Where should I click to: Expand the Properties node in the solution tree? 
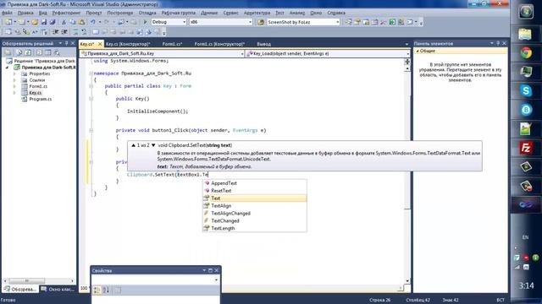click(x=14, y=73)
